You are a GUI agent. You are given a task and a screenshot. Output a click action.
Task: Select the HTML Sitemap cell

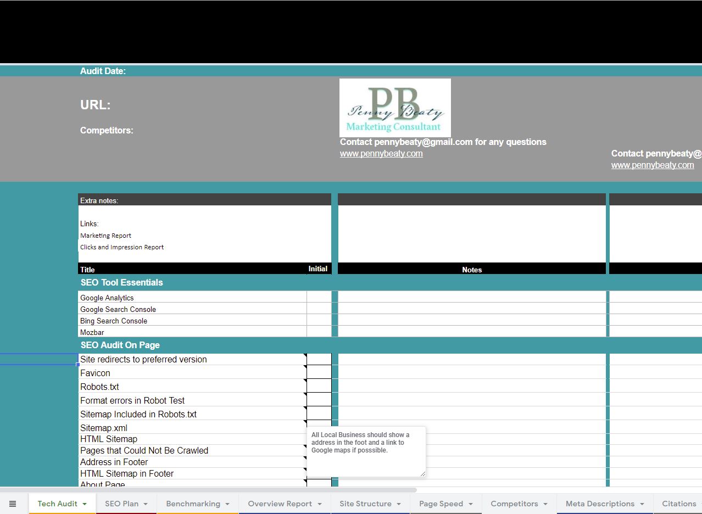(192, 439)
